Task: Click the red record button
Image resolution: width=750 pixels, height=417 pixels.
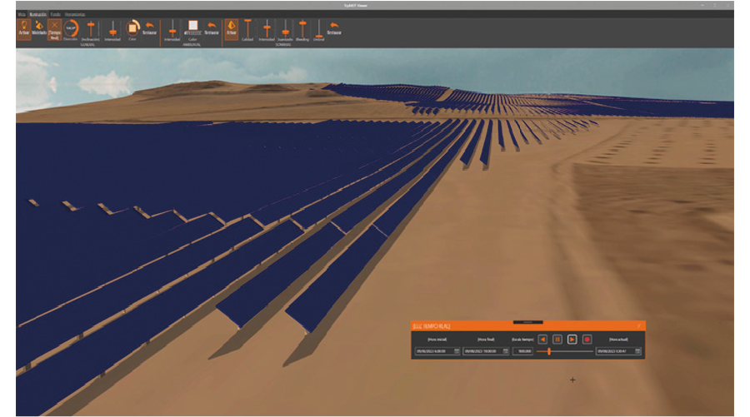Action: tap(587, 339)
